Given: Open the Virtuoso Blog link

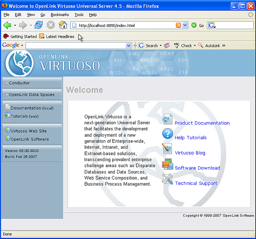Looking at the screenshot, I should 190,153.
